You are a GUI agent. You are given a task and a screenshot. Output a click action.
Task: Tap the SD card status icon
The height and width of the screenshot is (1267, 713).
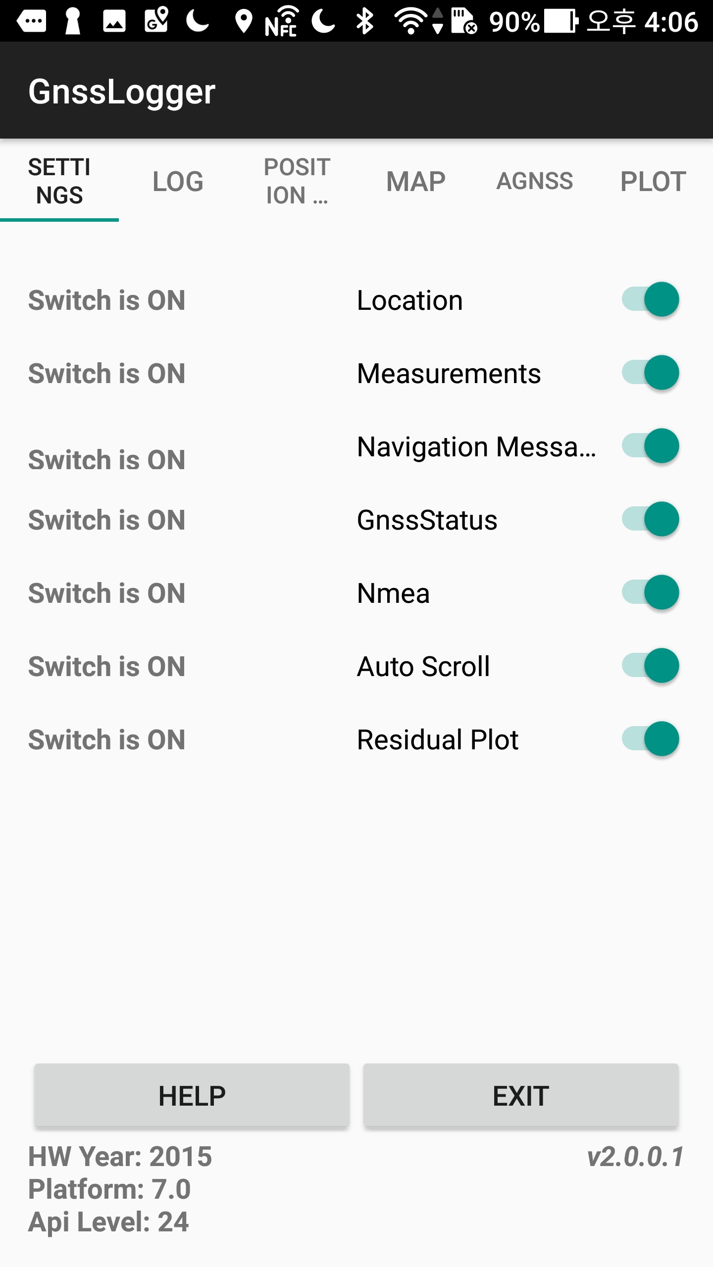click(464, 21)
